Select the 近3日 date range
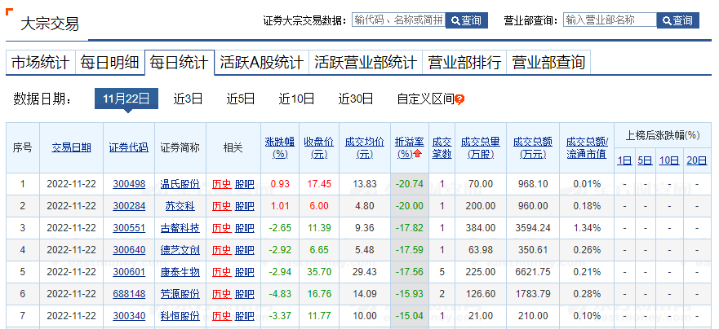 coord(188,99)
